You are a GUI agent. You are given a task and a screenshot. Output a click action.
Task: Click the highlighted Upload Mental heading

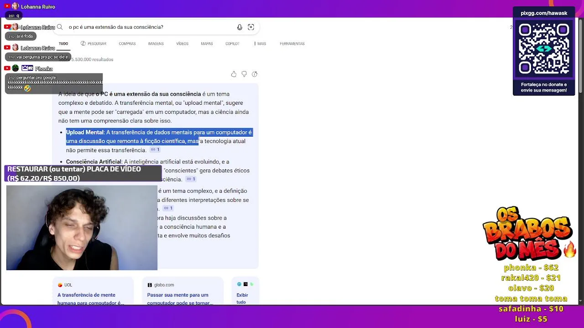pyautogui.click(x=85, y=132)
